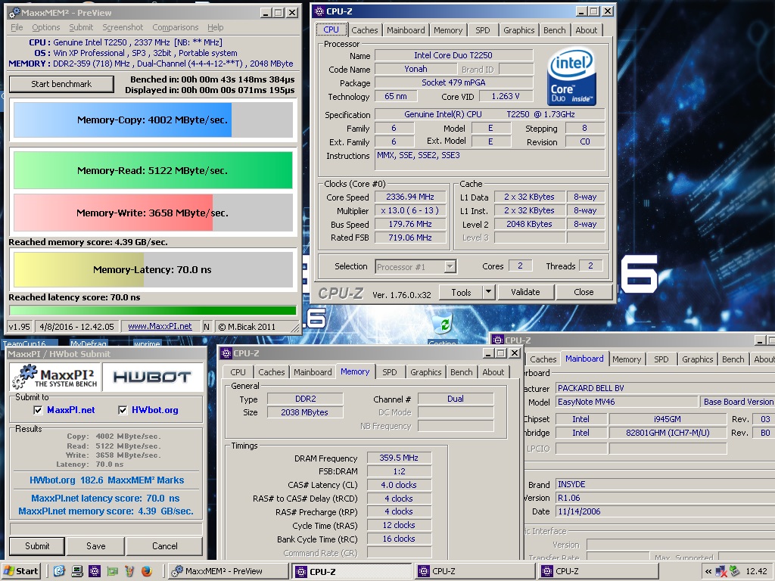The width and height of the screenshot is (775, 581).
Task: Click the Tools button in CPU-Z
Action: pyautogui.click(x=461, y=292)
